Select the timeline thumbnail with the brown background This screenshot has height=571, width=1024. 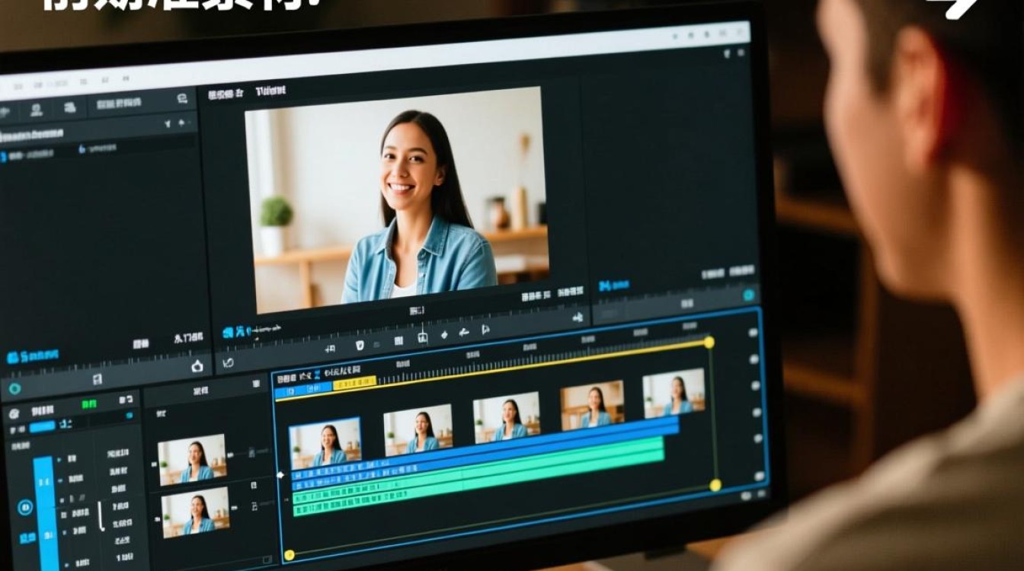pos(592,405)
